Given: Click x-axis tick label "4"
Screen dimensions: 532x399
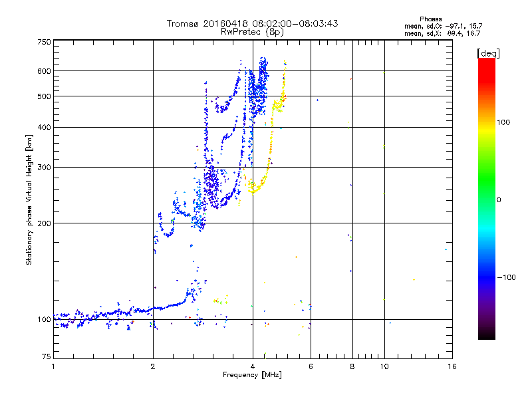Looking at the screenshot, I should pyautogui.click(x=253, y=366).
